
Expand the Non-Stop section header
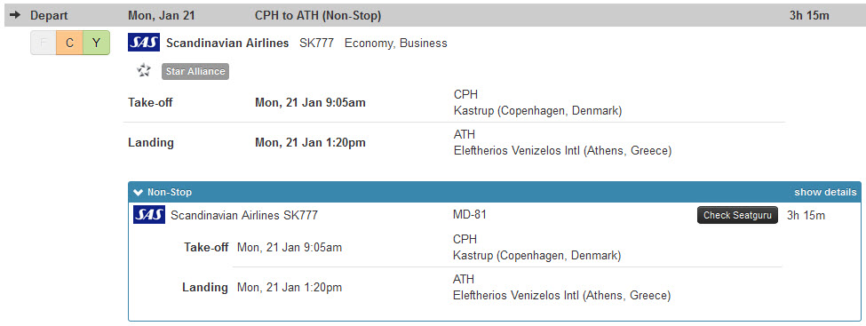click(x=495, y=192)
